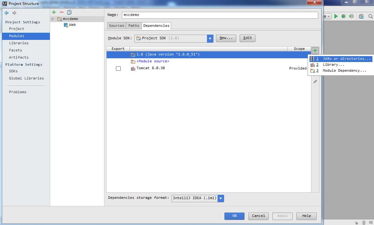Viewport: 374px width, 225px height.
Task: Run the project with green play icon
Action: [x=336, y=16]
